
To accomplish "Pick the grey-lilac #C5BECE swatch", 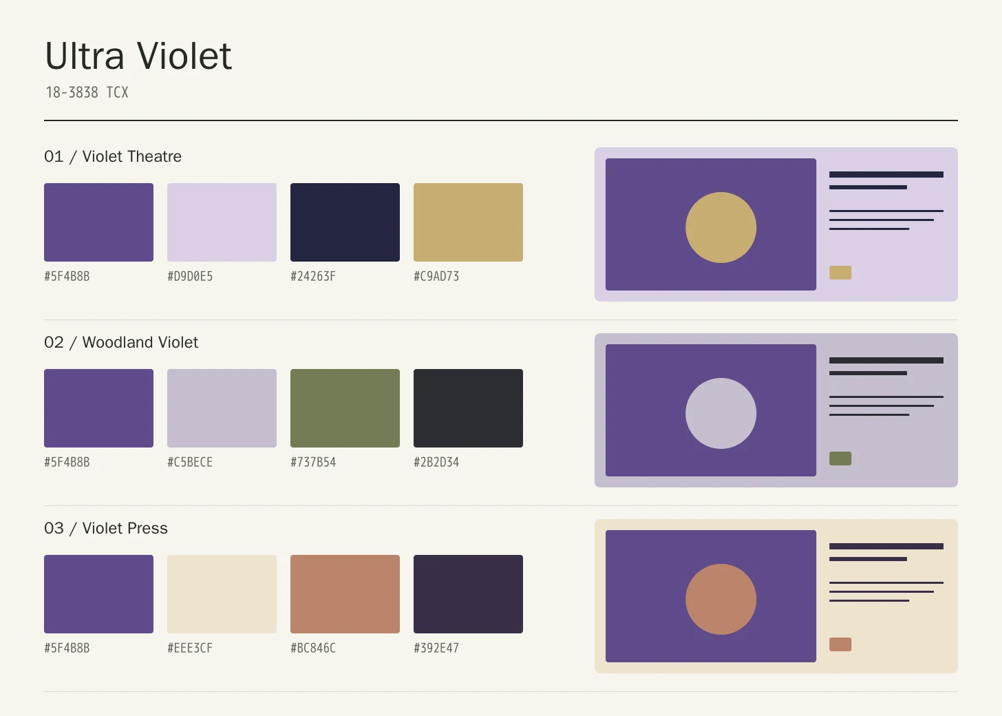I will [222, 408].
